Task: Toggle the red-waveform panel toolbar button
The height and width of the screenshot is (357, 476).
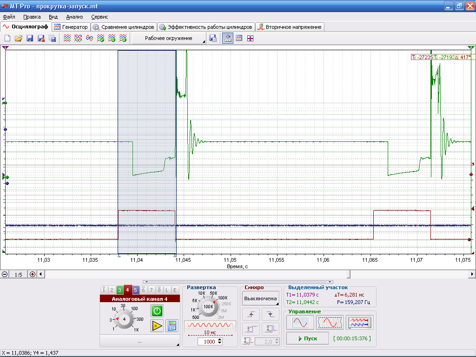Action: click(239, 38)
